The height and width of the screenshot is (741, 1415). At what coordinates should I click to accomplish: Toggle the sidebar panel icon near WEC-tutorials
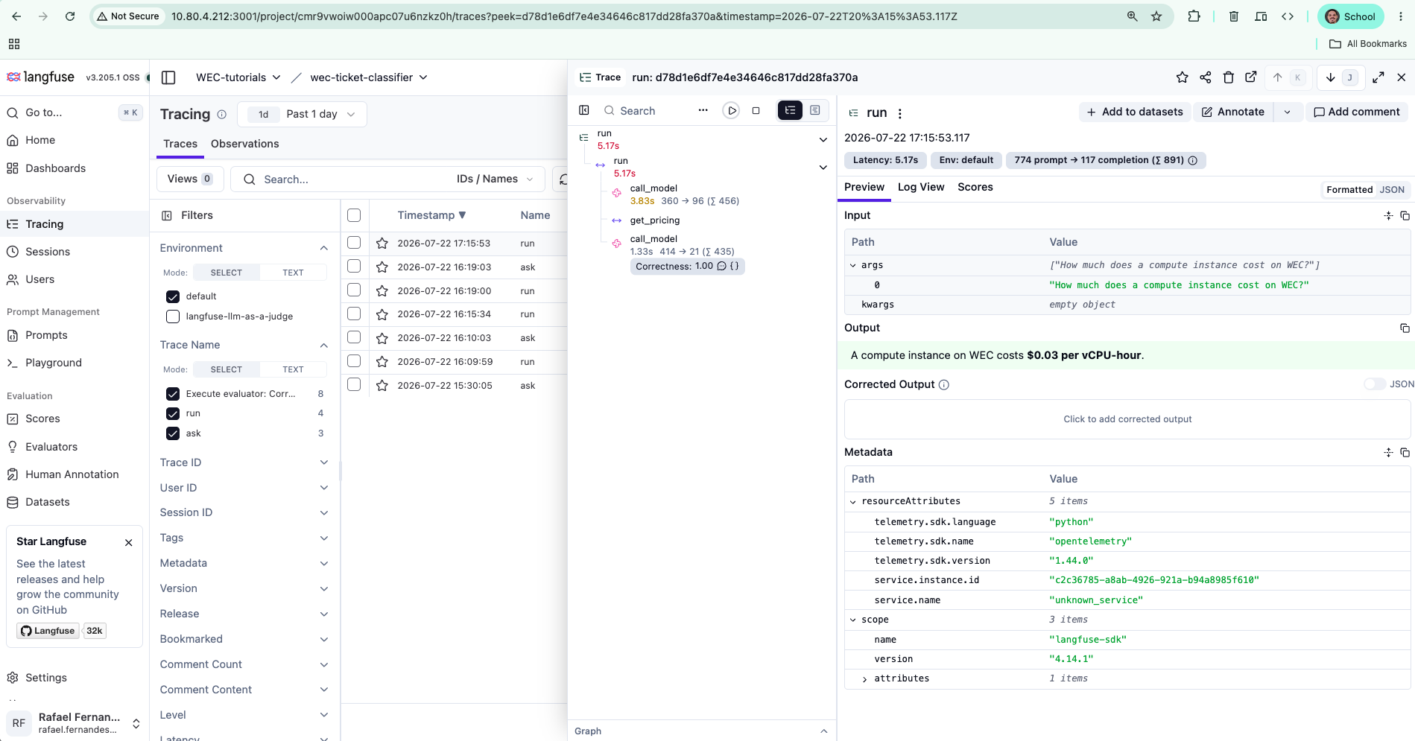[168, 77]
